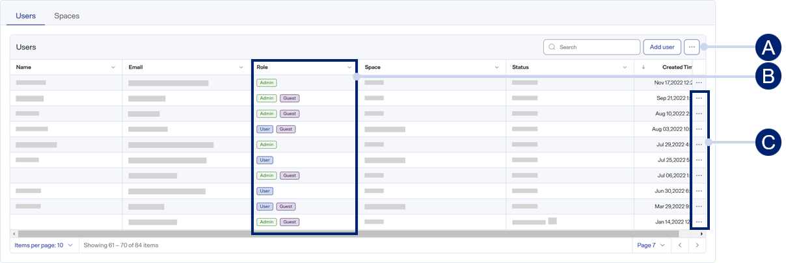The image size is (786, 263).
Task: Click the search magnifier icon
Action: [x=552, y=47]
